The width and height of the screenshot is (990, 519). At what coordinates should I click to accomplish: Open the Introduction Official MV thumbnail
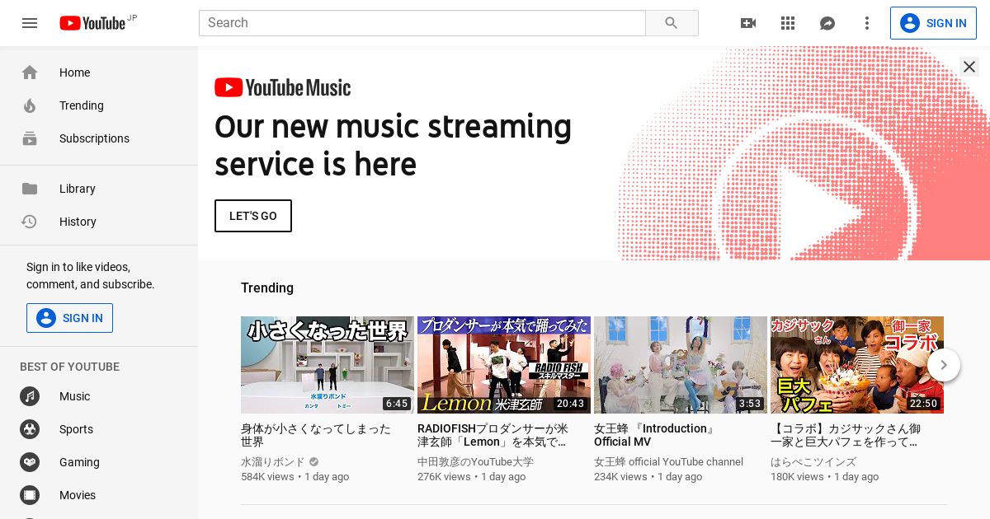point(681,365)
